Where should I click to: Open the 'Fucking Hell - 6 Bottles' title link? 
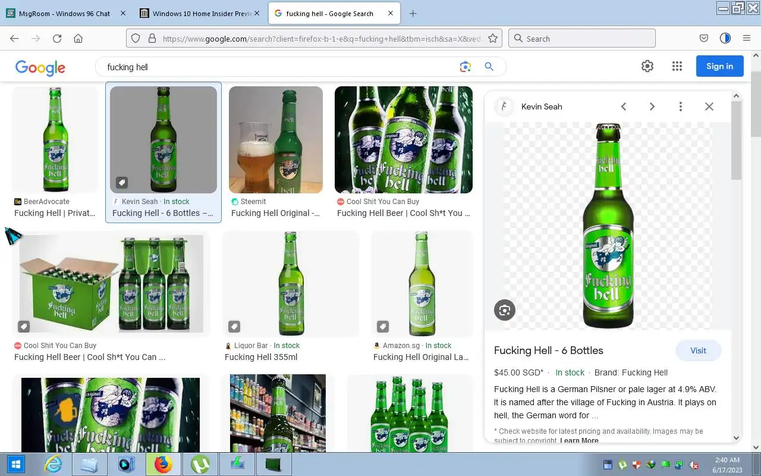coord(549,350)
